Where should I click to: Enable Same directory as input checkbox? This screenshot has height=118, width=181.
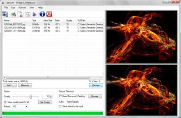(x=60, y=106)
